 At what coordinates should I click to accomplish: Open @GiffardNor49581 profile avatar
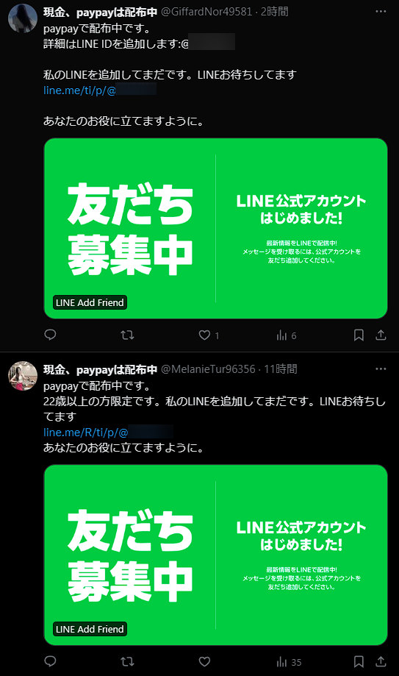click(23, 18)
